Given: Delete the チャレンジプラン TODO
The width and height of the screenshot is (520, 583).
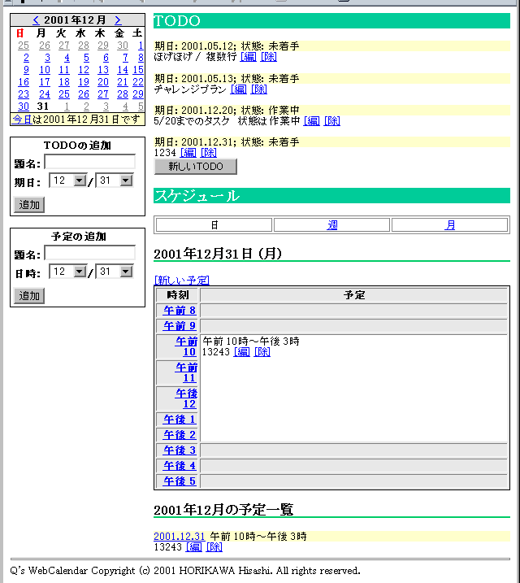Looking at the screenshot, I should click(259, 89).
